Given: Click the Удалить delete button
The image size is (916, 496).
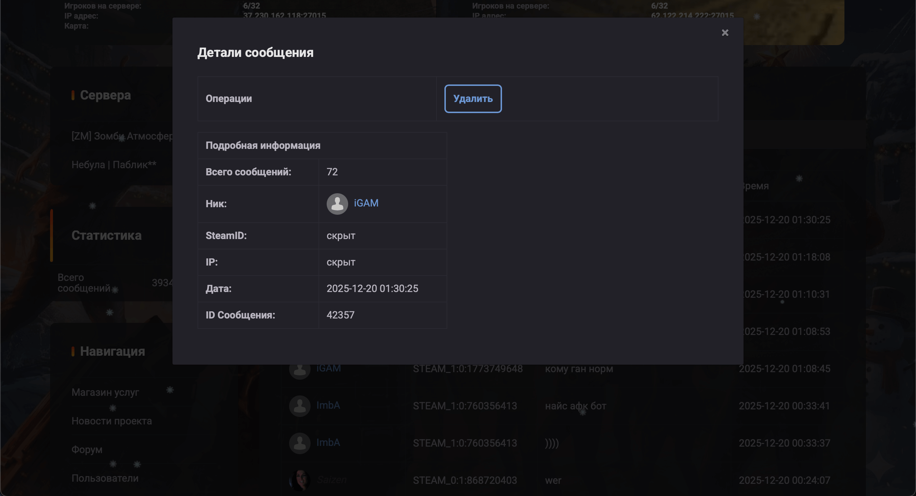Looking at the screenshot, I should [x=473, y=99].
